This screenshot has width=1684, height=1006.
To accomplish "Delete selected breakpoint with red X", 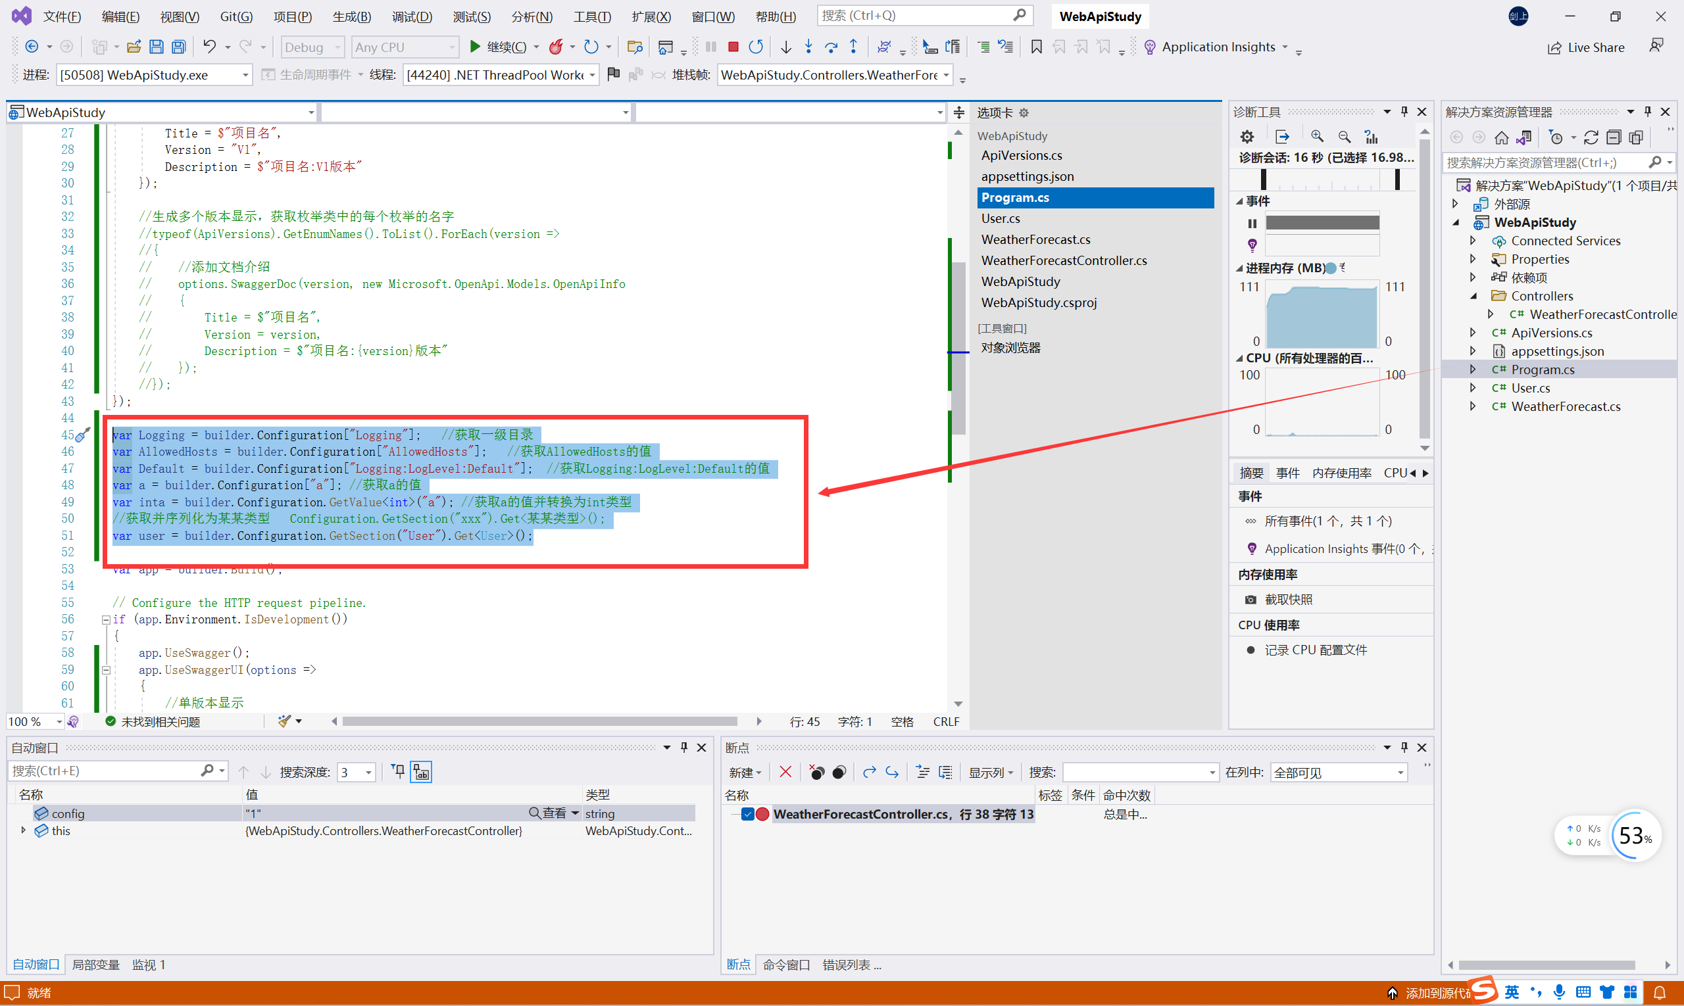I will click(785, 772).
